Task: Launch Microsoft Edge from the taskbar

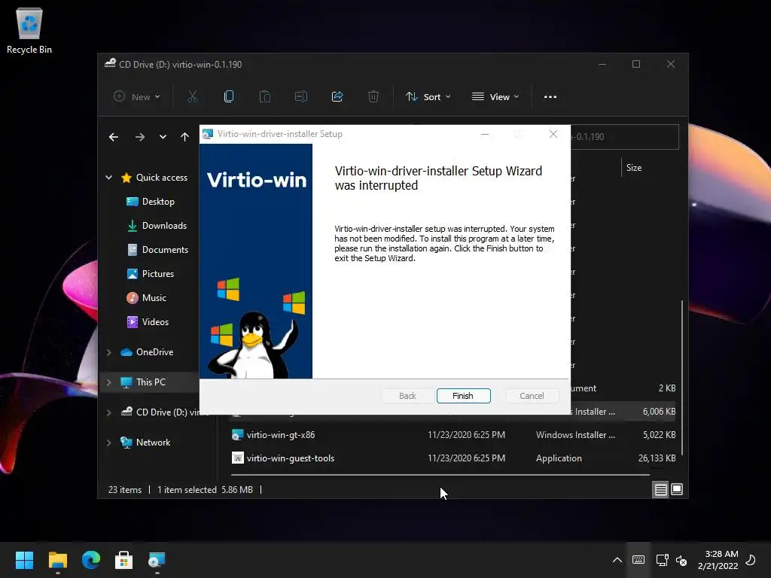Action: coord(91,560)
